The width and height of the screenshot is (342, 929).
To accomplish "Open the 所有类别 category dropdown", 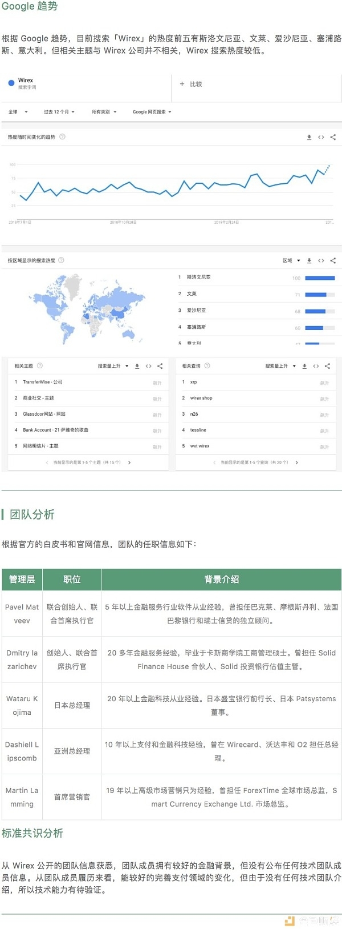I will point(104,112).
